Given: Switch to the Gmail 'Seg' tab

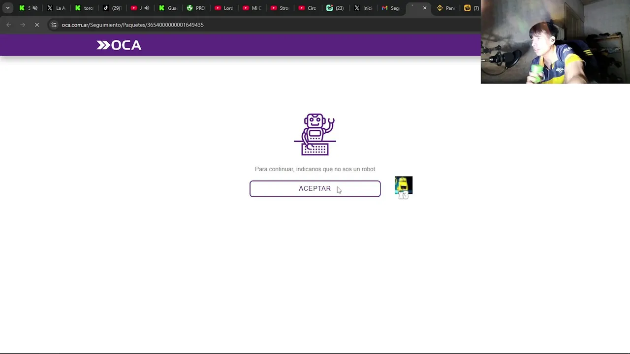Looking at the screenshot, I should pyautogui.click(x=392, y=8).
